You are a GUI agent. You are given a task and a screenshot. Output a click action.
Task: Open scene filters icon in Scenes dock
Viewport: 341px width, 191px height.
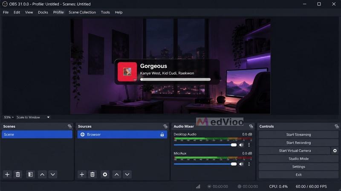[x=30, y=174]
